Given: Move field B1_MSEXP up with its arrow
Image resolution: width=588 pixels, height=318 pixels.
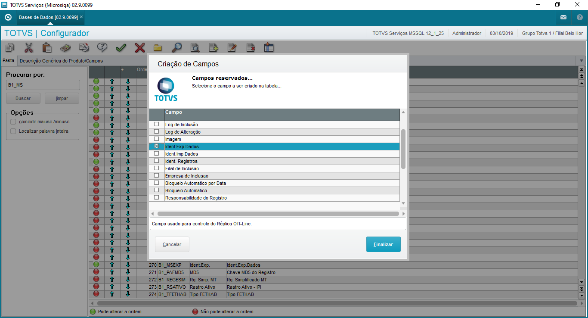Looking at the screenshot, I should (x=112, y=265).
